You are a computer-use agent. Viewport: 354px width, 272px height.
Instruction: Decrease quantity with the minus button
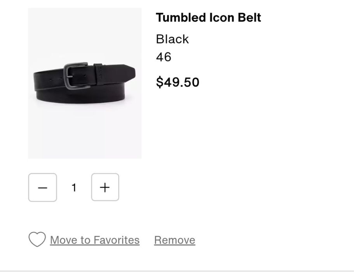click(x=42, y=188)
